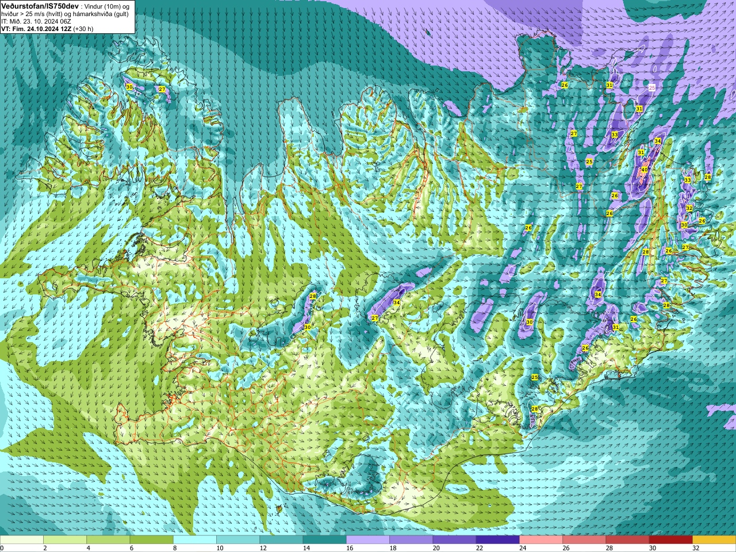
Task: Click the legend tick label '22'
Action: click(x=480, y=548)
